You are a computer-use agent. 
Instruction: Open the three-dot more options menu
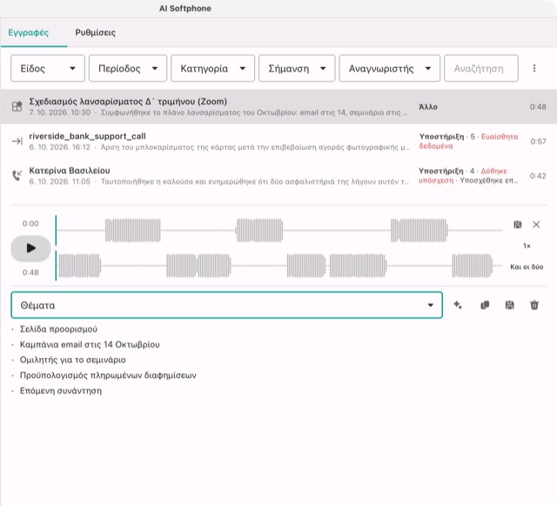(x=534, y=68)
